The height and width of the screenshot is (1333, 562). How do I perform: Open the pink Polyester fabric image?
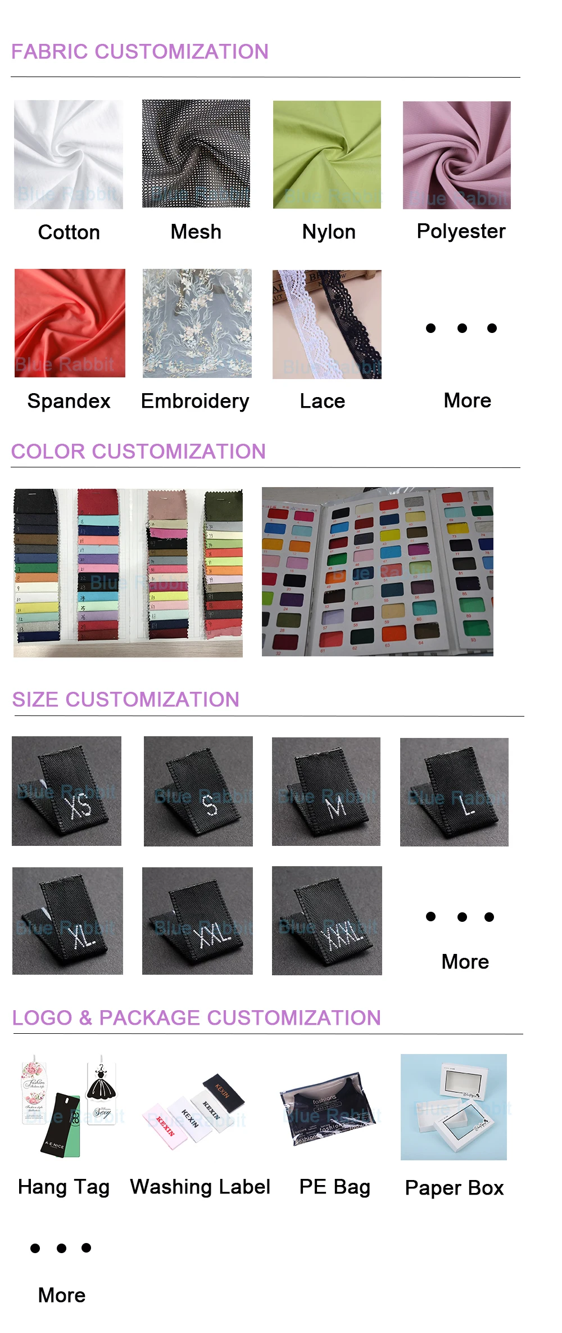457,155
